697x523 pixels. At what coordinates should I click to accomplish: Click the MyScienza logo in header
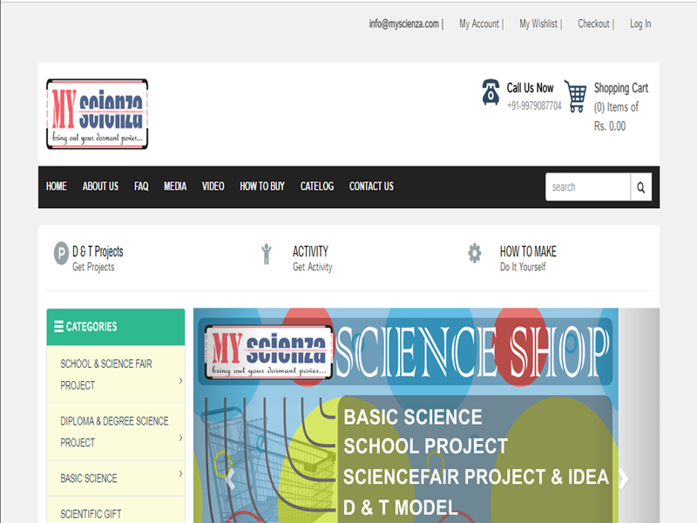[97, 114]
